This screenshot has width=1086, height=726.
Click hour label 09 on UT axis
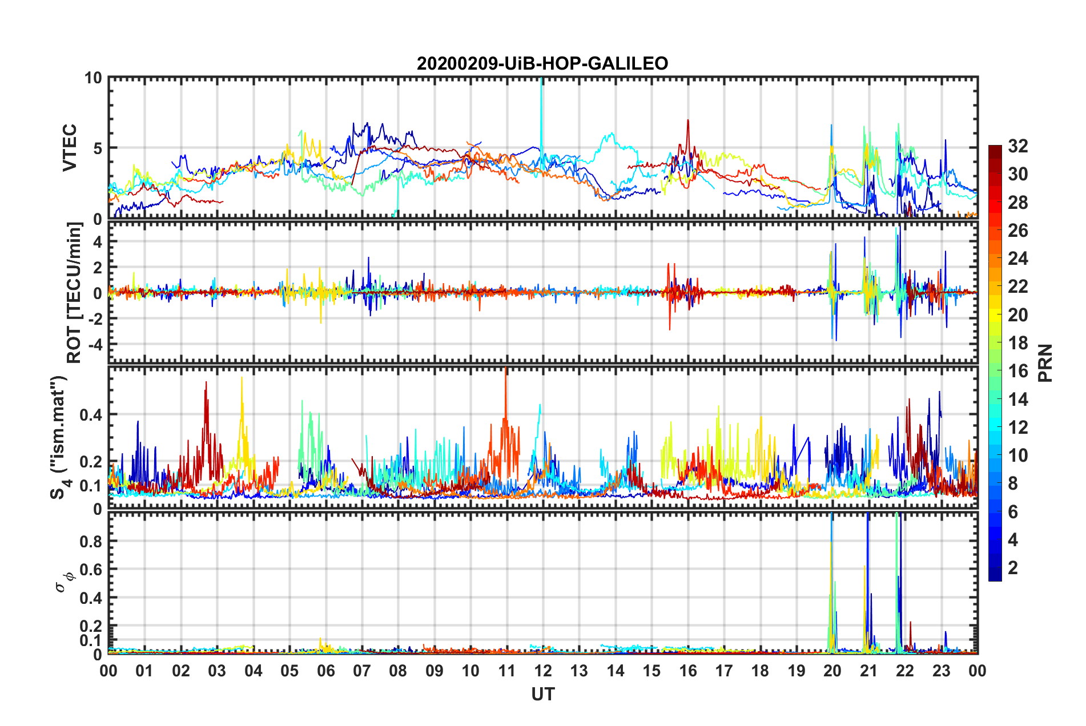[x=435, y=671]
